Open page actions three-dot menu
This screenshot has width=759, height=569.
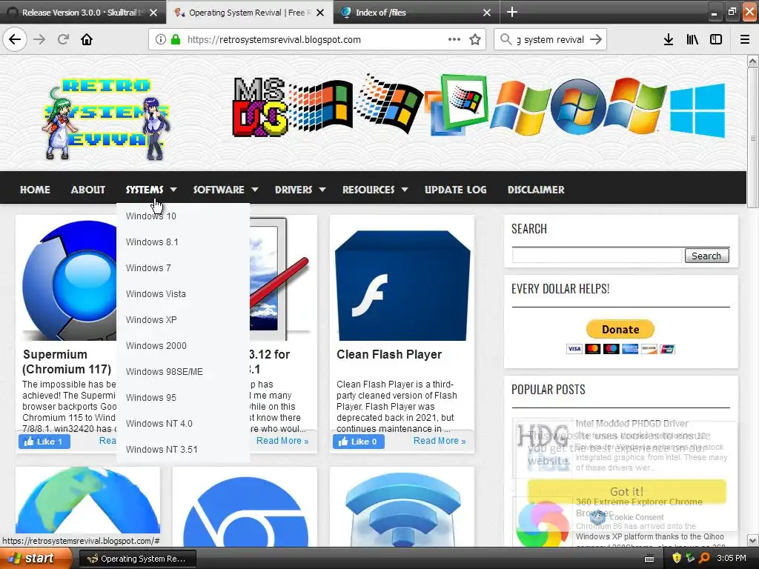pos(454,39)
